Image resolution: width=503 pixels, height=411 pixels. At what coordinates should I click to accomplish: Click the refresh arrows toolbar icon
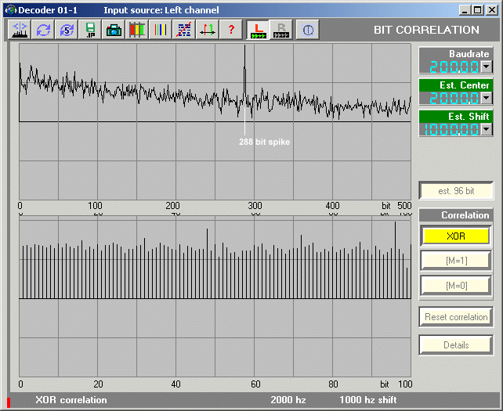pos(43,30)
